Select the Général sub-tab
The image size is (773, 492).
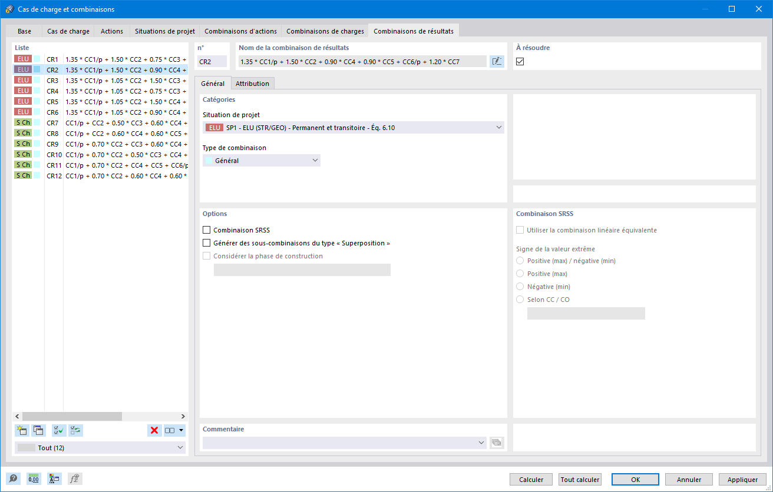[x=213, y=84]
